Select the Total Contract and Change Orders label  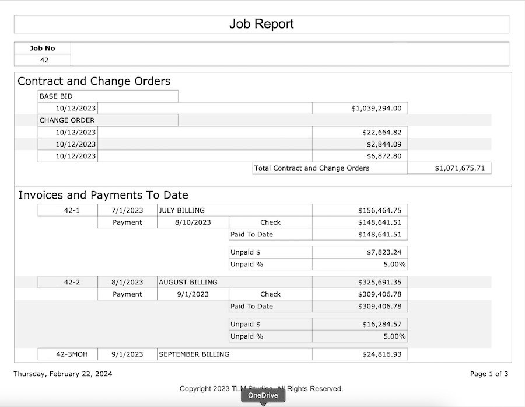(x=330, y=168)
